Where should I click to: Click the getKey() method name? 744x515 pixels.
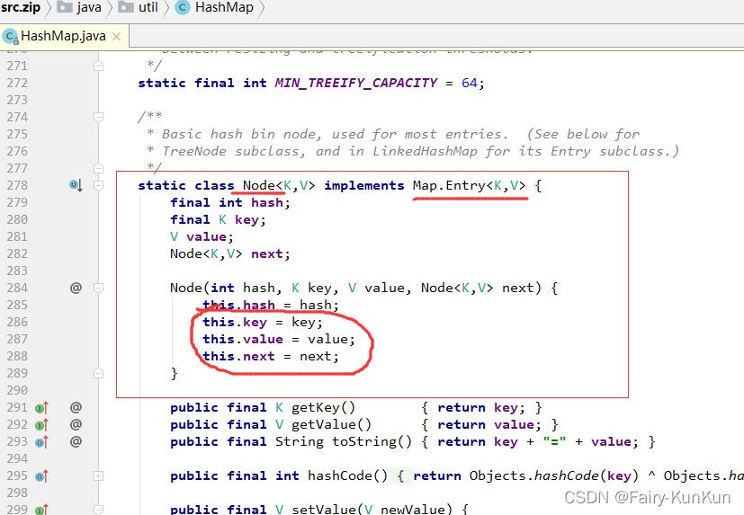[x=323, y=407]
